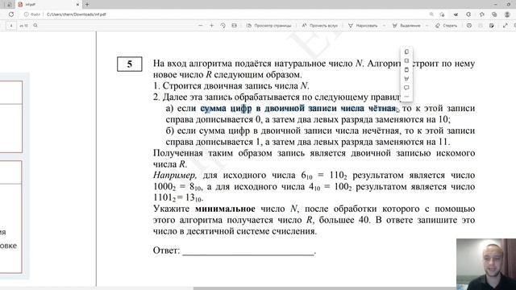The height and width of the screenshot is (290, 516).
Task: Expand the Draw tool options arrow
Action: [384, 25]
